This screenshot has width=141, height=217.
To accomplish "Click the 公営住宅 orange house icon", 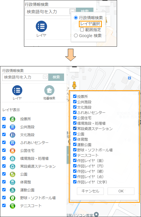I will tap(12, 151).
